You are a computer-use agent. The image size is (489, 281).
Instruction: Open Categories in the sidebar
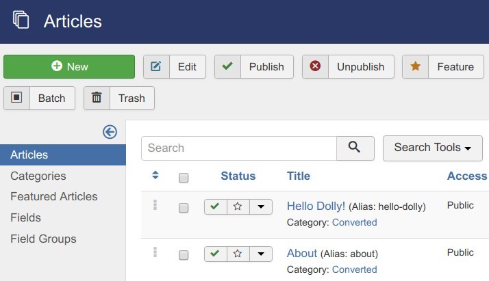[38, 176]
